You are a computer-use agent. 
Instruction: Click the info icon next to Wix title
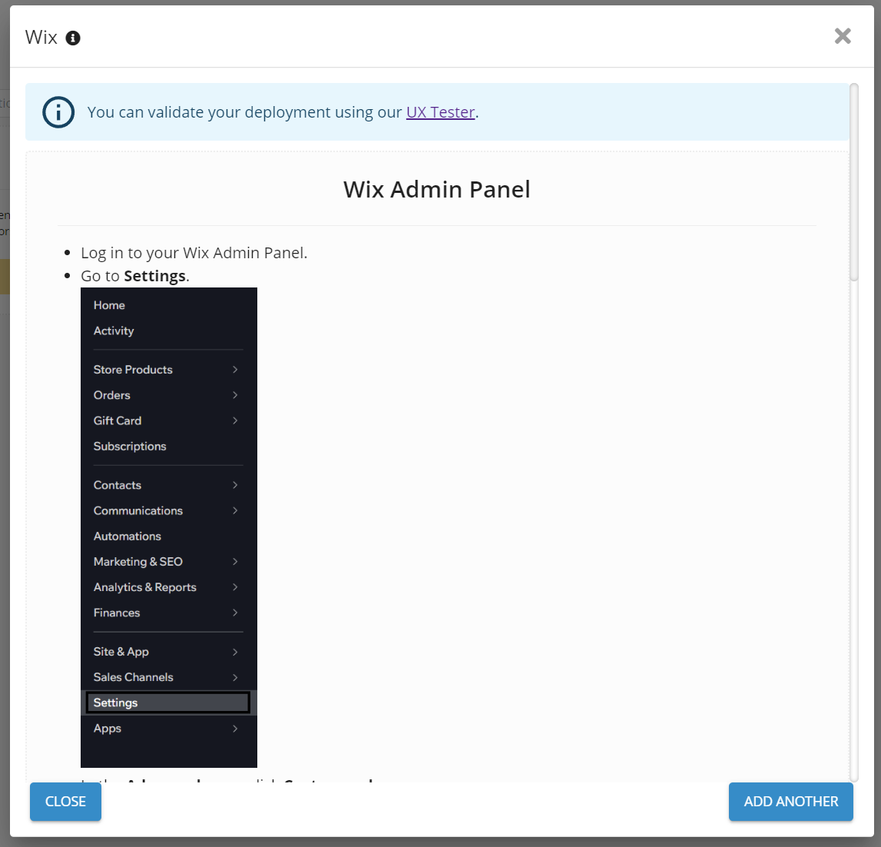pyautogui.click(x=73, y=38)
